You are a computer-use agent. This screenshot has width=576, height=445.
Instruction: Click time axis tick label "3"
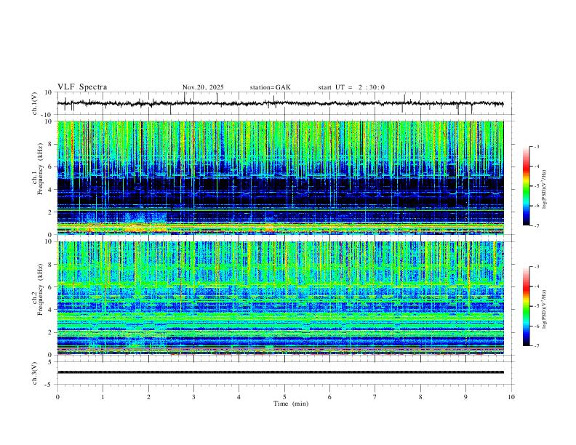tap(193, 397)
